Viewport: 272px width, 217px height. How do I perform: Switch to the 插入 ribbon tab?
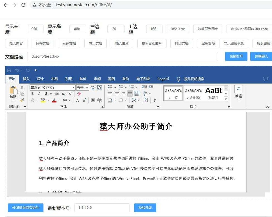tap(26, 79)
